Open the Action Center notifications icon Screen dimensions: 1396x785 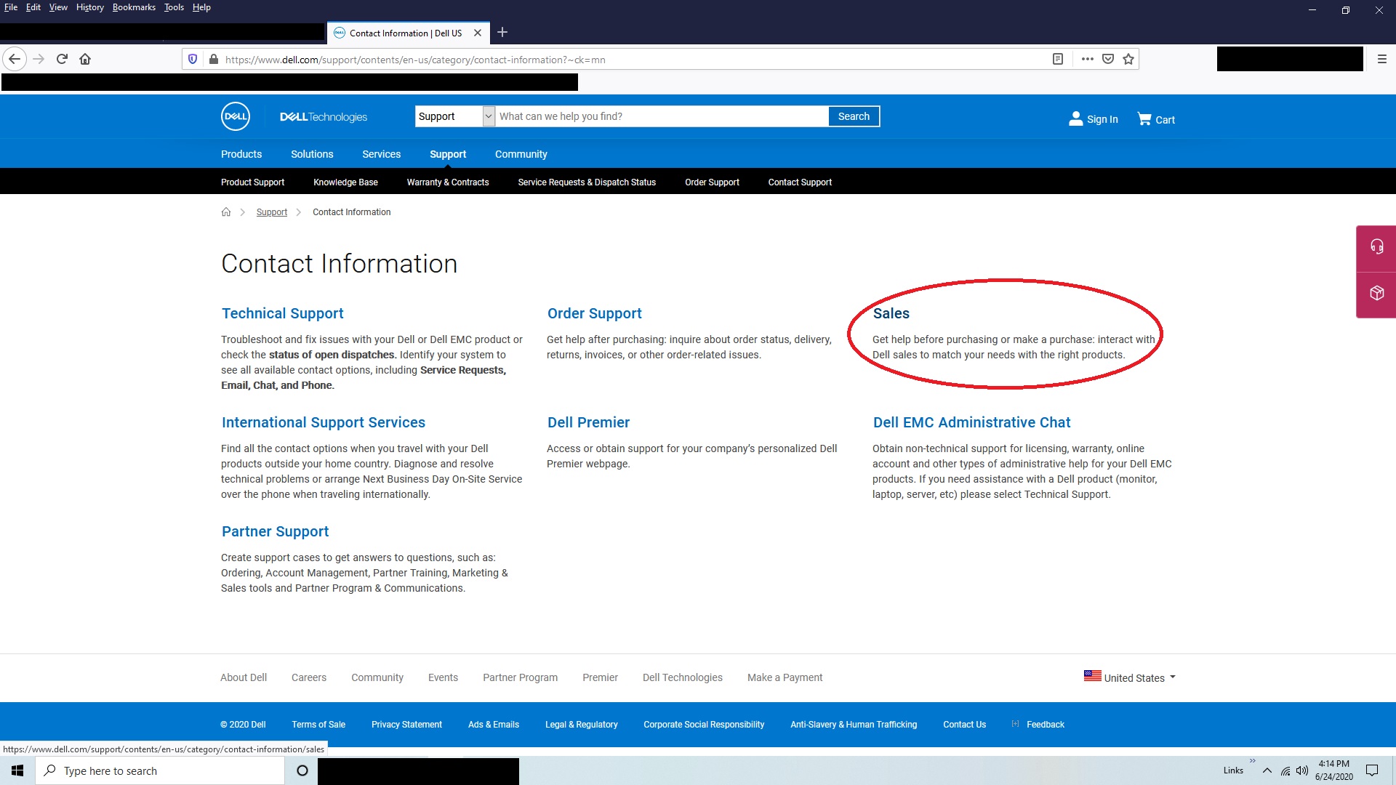tap(1372, 770)
